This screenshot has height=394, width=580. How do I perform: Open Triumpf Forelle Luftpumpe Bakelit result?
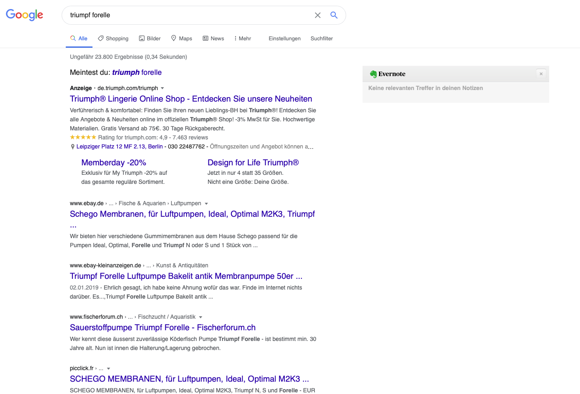pyautogui.click(x=186, y=276)
